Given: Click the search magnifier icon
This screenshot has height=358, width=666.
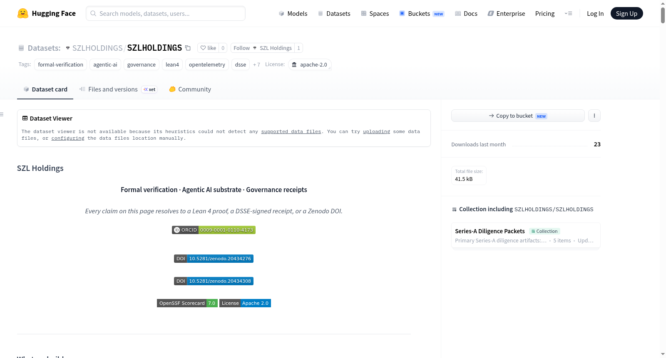Looking at the screenshot, I should pos(93,13).
